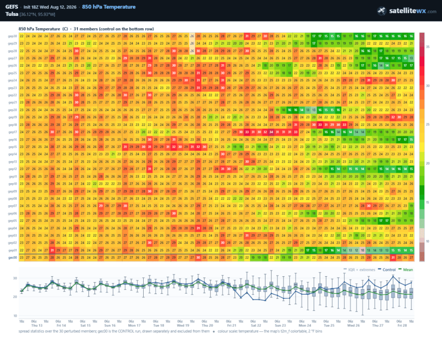
Task: Select the gep29 member row label
Action: [12, 43]
